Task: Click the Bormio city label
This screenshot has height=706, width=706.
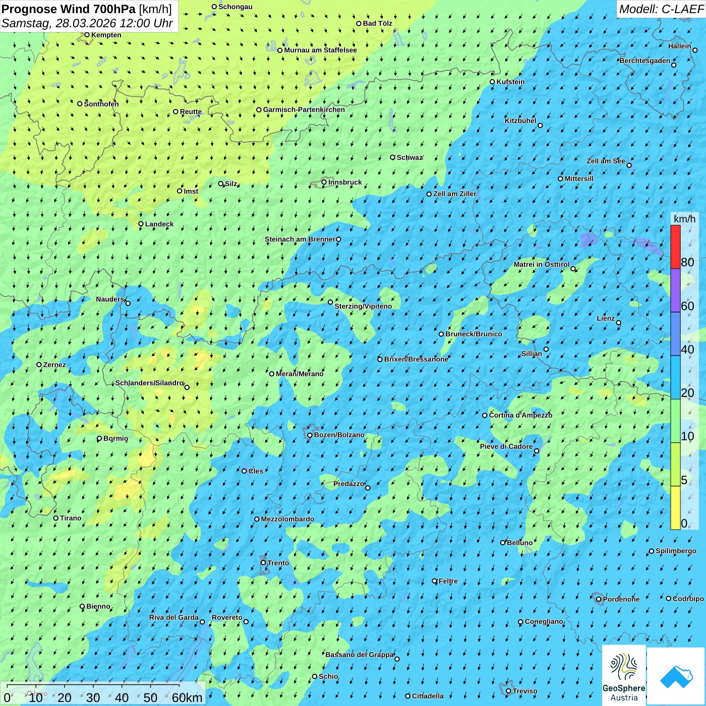Action: pyautogui.click(x=115, y=438)
